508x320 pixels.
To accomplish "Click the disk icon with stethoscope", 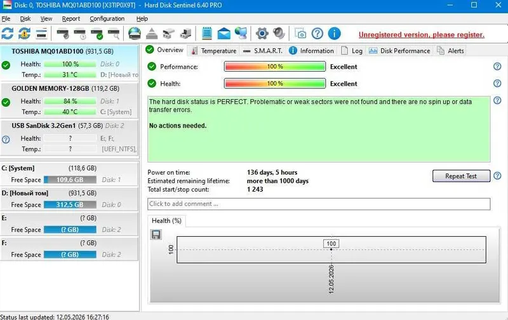I will [62, 34].
